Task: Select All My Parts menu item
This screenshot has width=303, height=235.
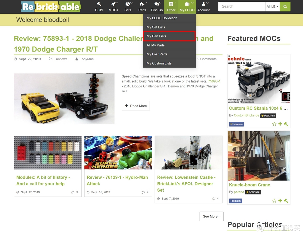Action: (x=169, y=45)
